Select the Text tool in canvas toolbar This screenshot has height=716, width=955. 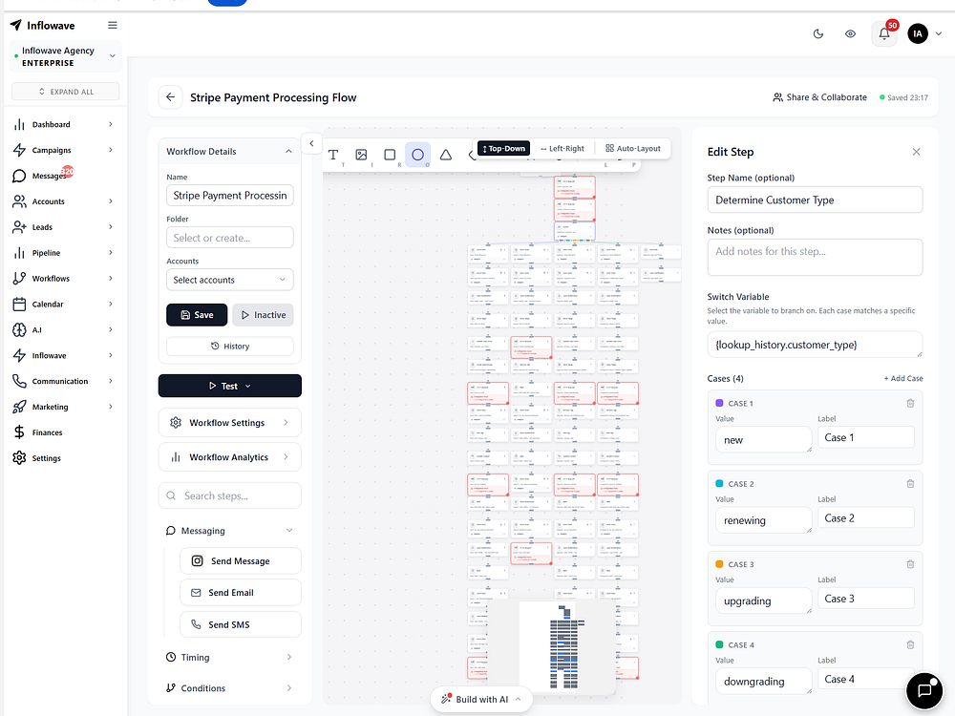pos(333,155)
